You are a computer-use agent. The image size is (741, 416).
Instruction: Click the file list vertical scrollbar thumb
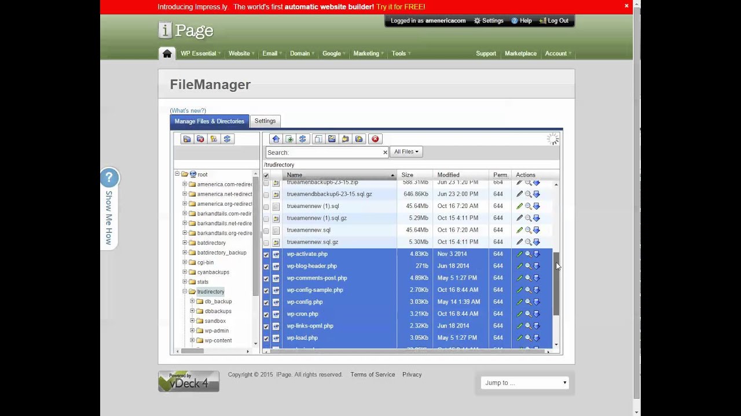(x=556, y=284)
